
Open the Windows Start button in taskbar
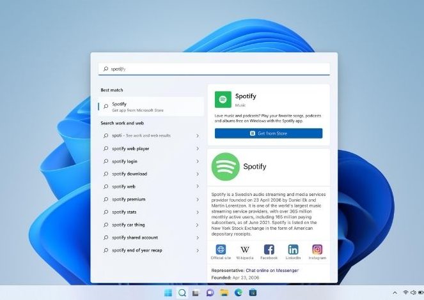168,293
